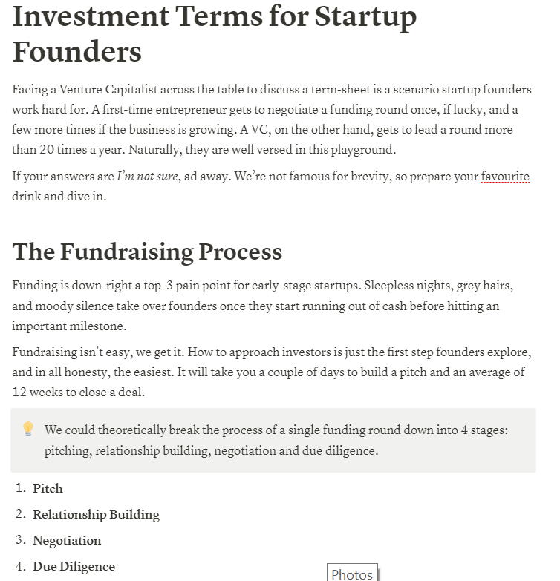The height and width of the screenshot is (581, 560).
Task: Click the words important milestone
Action: 69,326
